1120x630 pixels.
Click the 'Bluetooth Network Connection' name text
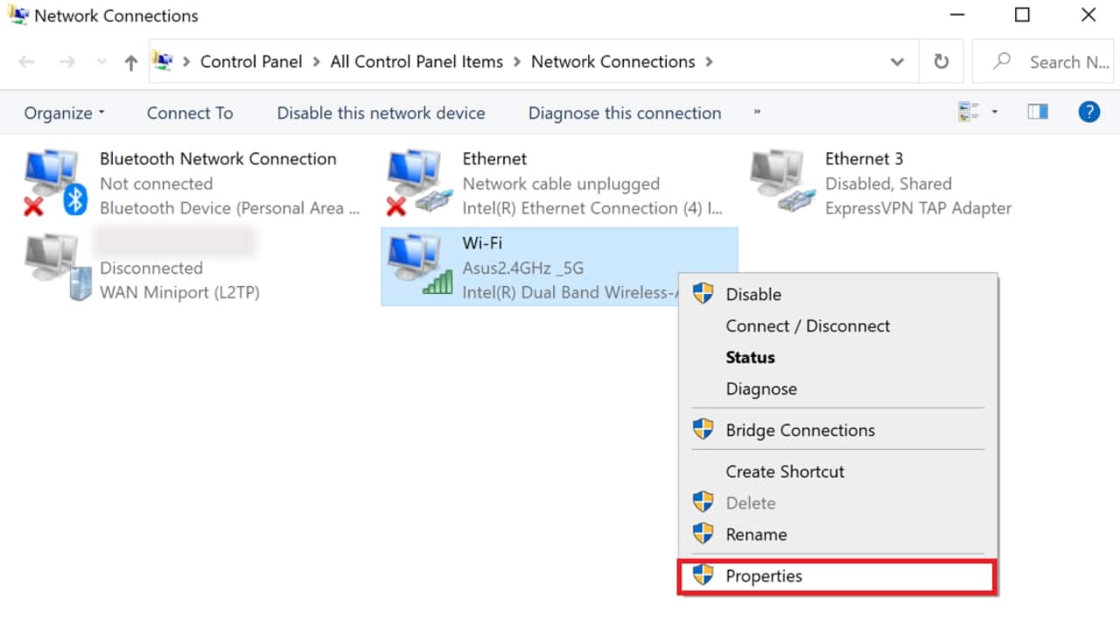(218, 158)
